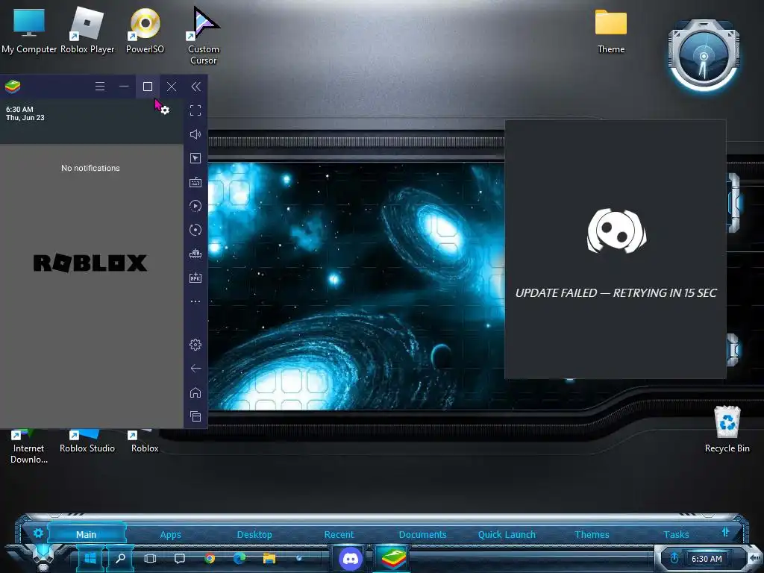This screenshot has height=573, width=764.
Task: Select the Theme folder on desktop
Action: pyautogui.click(x=611, y=31)
